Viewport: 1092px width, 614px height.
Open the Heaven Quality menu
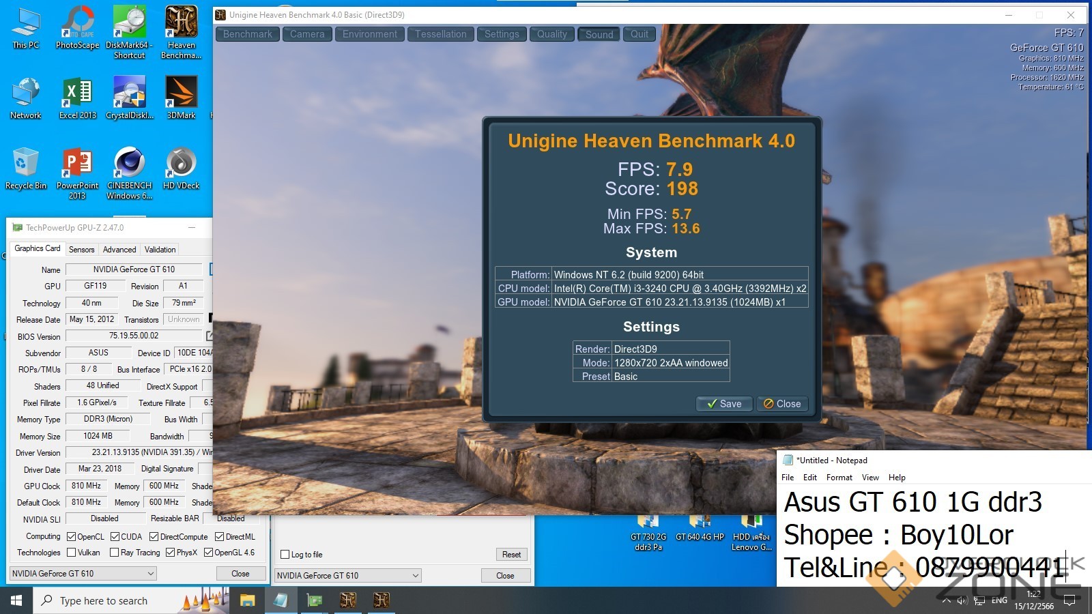(552, 34)
